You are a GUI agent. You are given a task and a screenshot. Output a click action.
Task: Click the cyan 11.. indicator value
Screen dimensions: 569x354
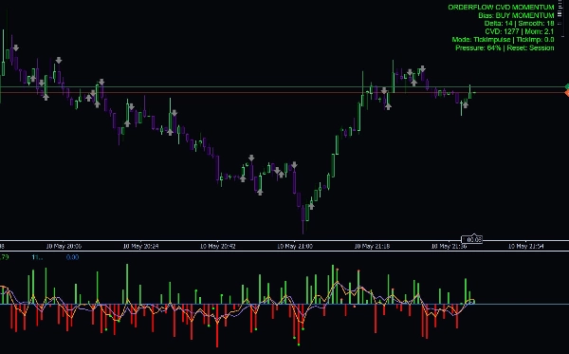pyautogui.click(x=37, y=257)
